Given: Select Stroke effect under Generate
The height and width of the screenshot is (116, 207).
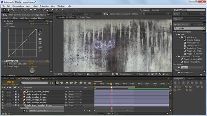Looking at the screenshot, I should click(184, 67).
